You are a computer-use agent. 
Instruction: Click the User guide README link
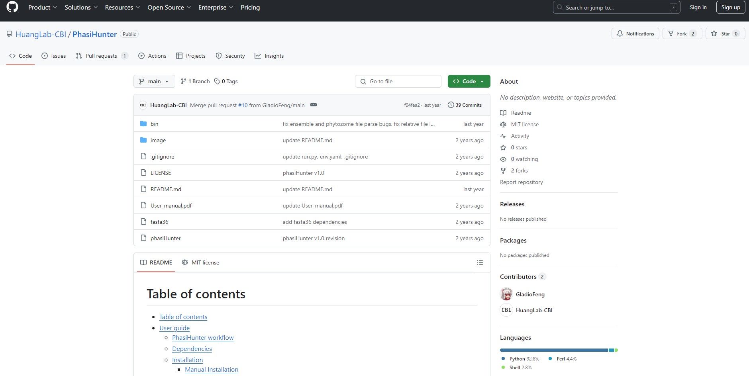coord(175,328)
